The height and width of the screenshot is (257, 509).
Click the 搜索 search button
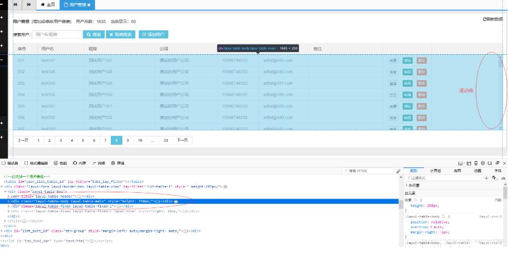pos(93,34)
